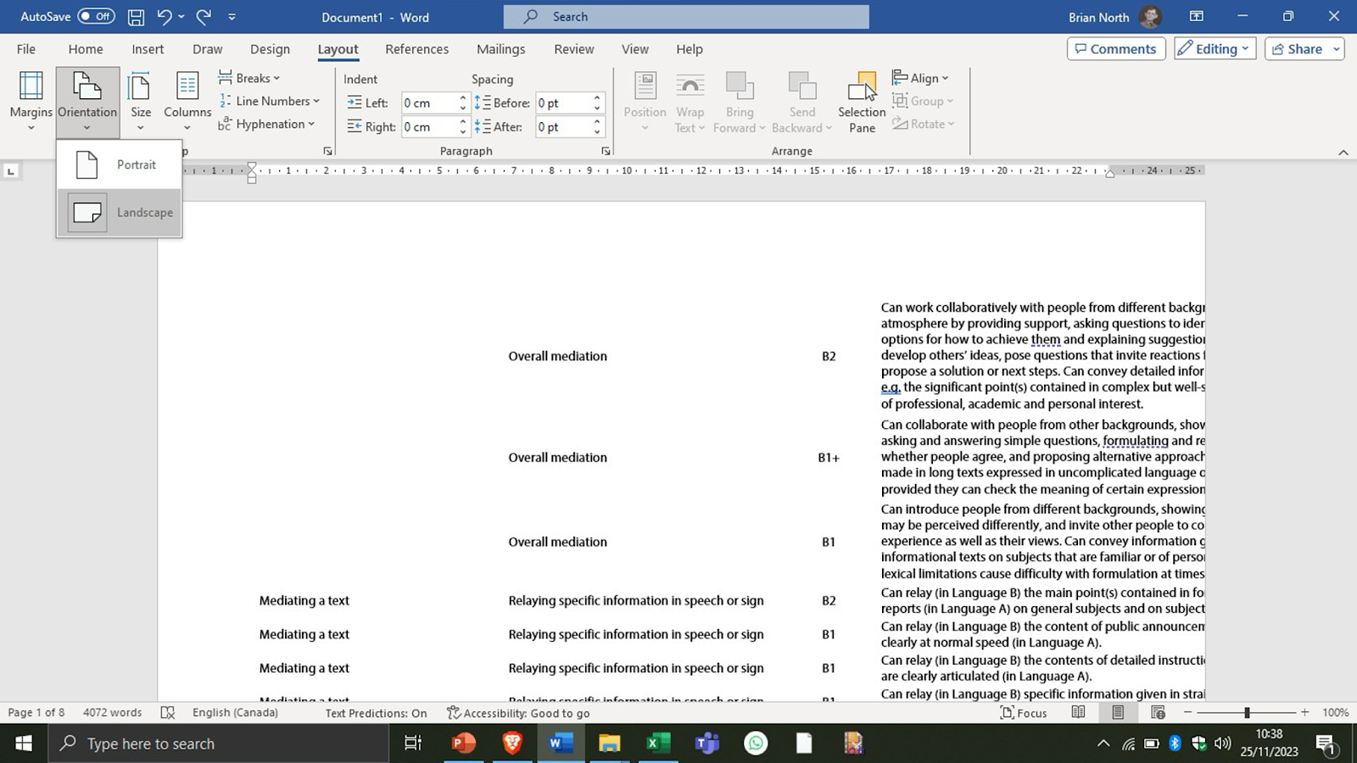Image resolution: width=1357 pixels, height=763 pixels.
Task: Enable Focus mode in status bar
Action: click(x=1023, y=713)
